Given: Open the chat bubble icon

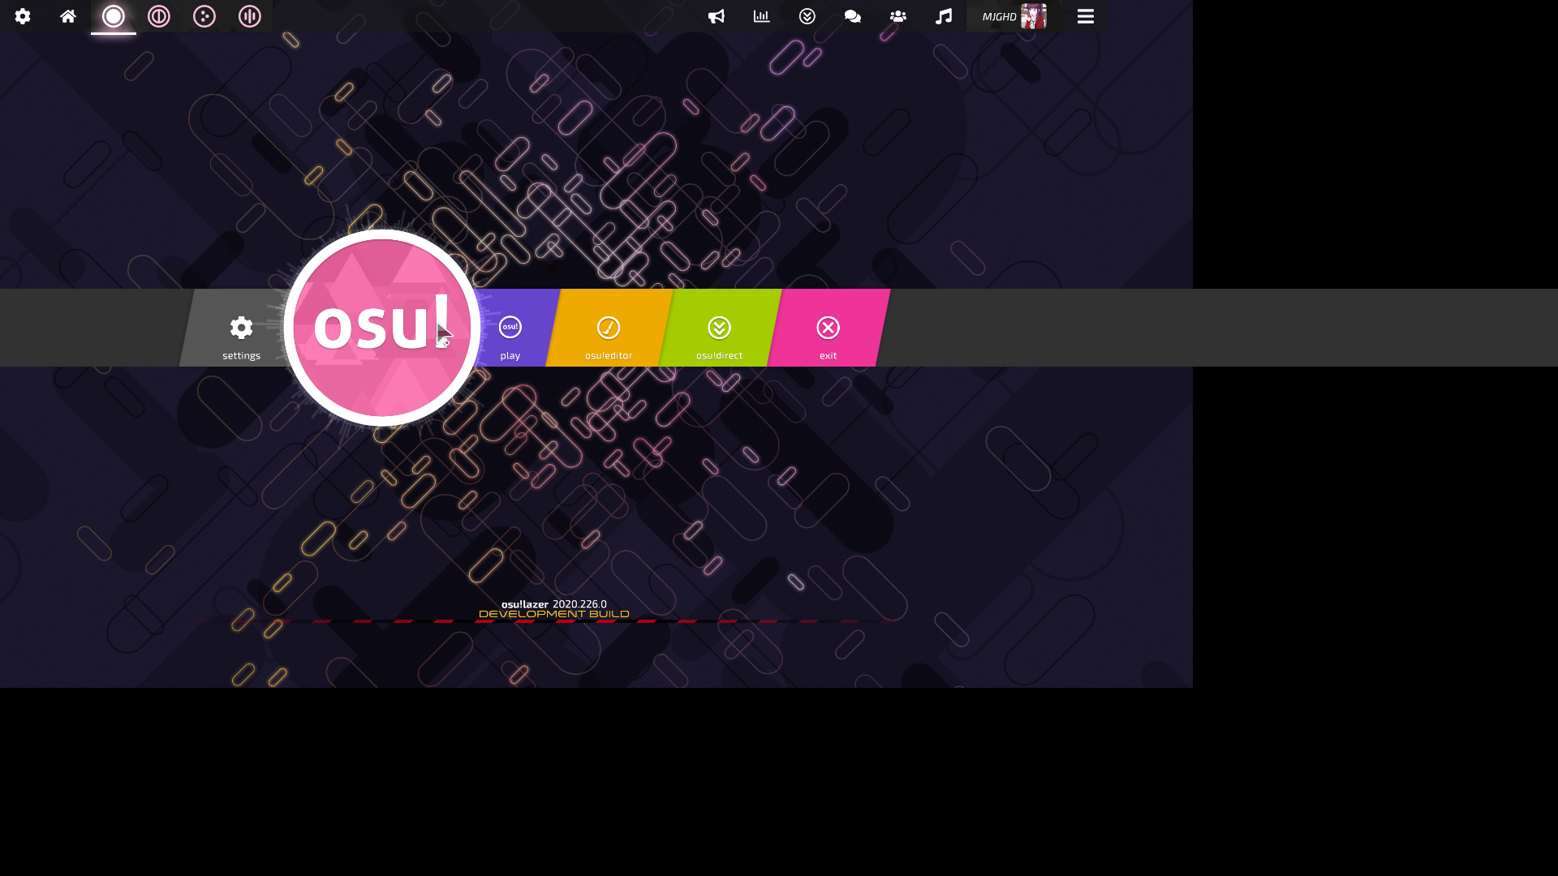Looking at the screenshot, I should [852, 16].
